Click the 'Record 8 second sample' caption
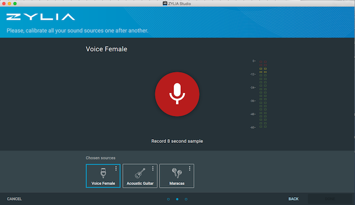The width and height of the screenshot is (355, 205). (177, 141)
